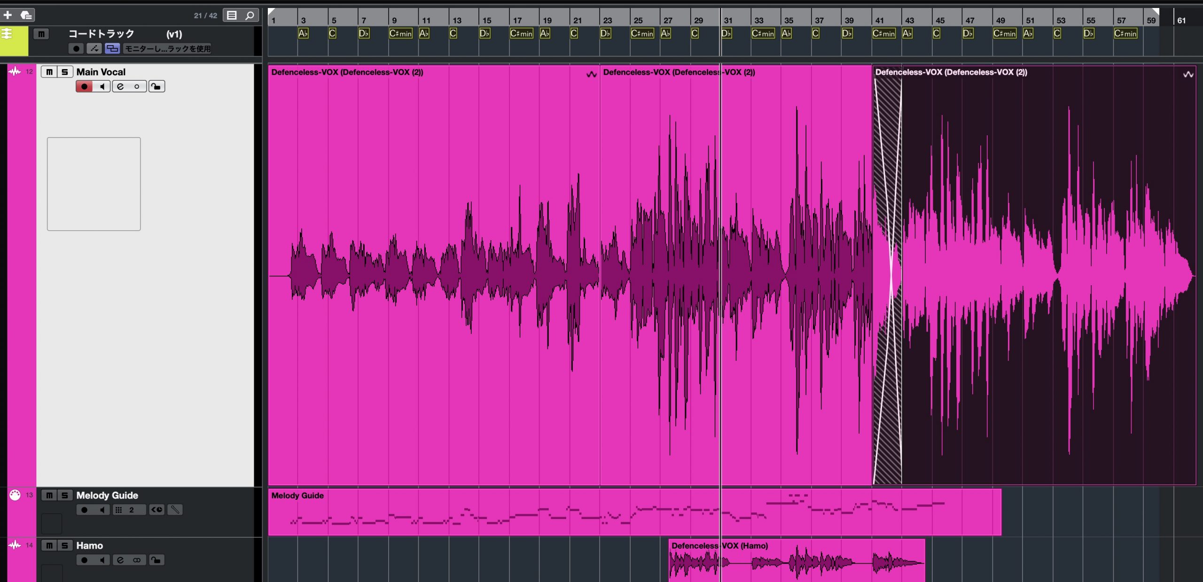Record enable the Hamo track
The width and height of the screenshot is (1203, 582).
pyautogui.click(x=84, y=560)
